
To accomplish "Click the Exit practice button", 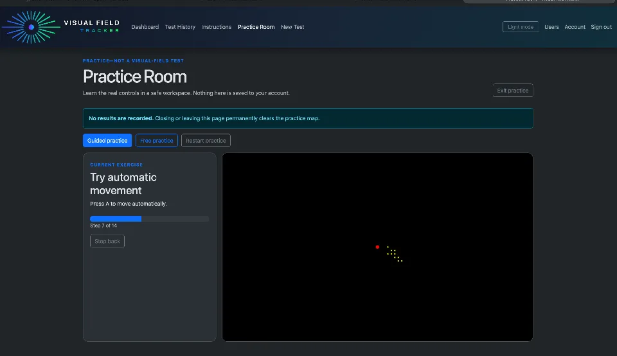I will coord(512,91).
